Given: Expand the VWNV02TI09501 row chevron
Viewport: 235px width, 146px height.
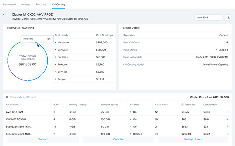Looking at the screenshot, I should pos(227,119).
